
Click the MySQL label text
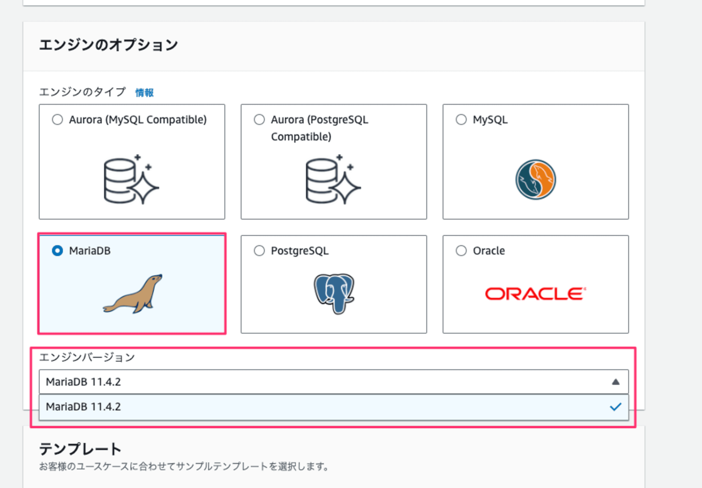click(x=490, y=120)
